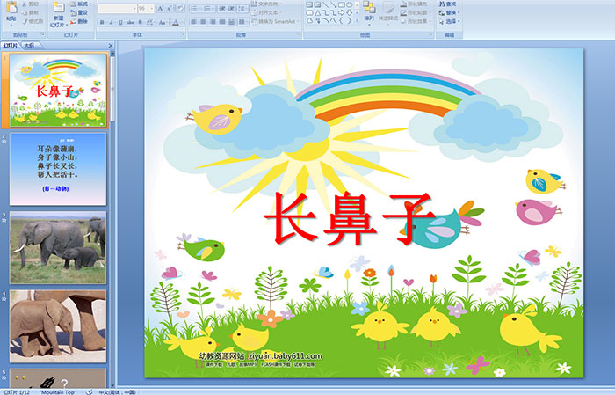Toggle Justify text alignment

point(222,22)
